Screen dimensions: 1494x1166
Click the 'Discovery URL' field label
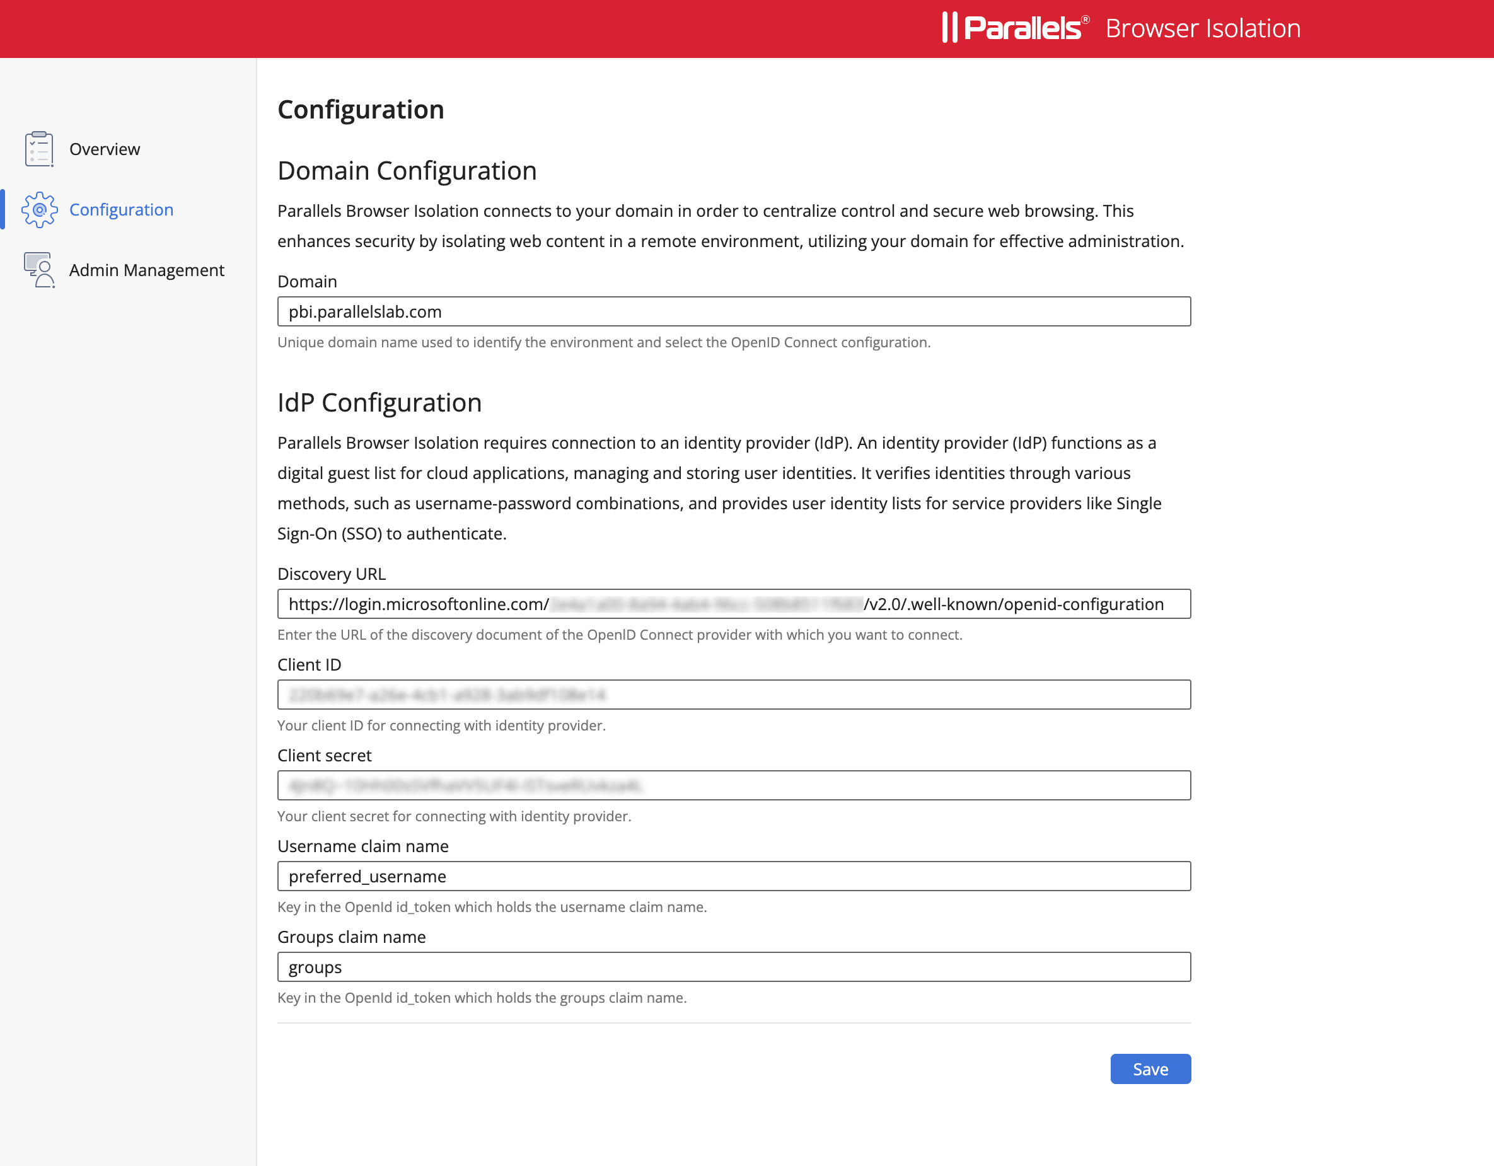(332, 574)
